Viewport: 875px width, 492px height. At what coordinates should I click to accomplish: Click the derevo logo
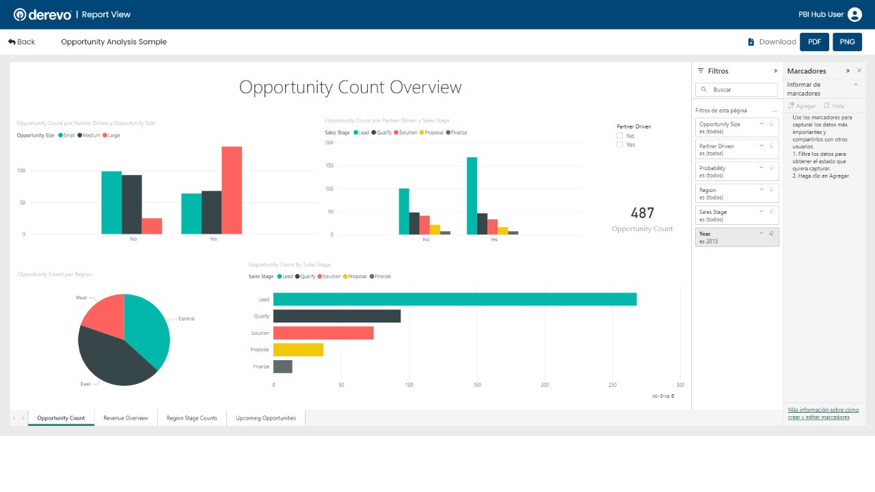point(42,14)
